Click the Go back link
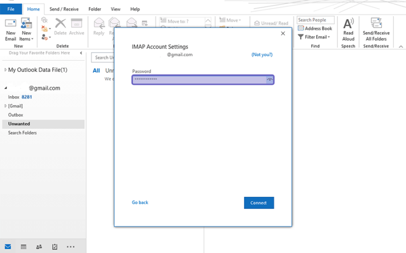406x253 pixels. (x=140, y=202)
